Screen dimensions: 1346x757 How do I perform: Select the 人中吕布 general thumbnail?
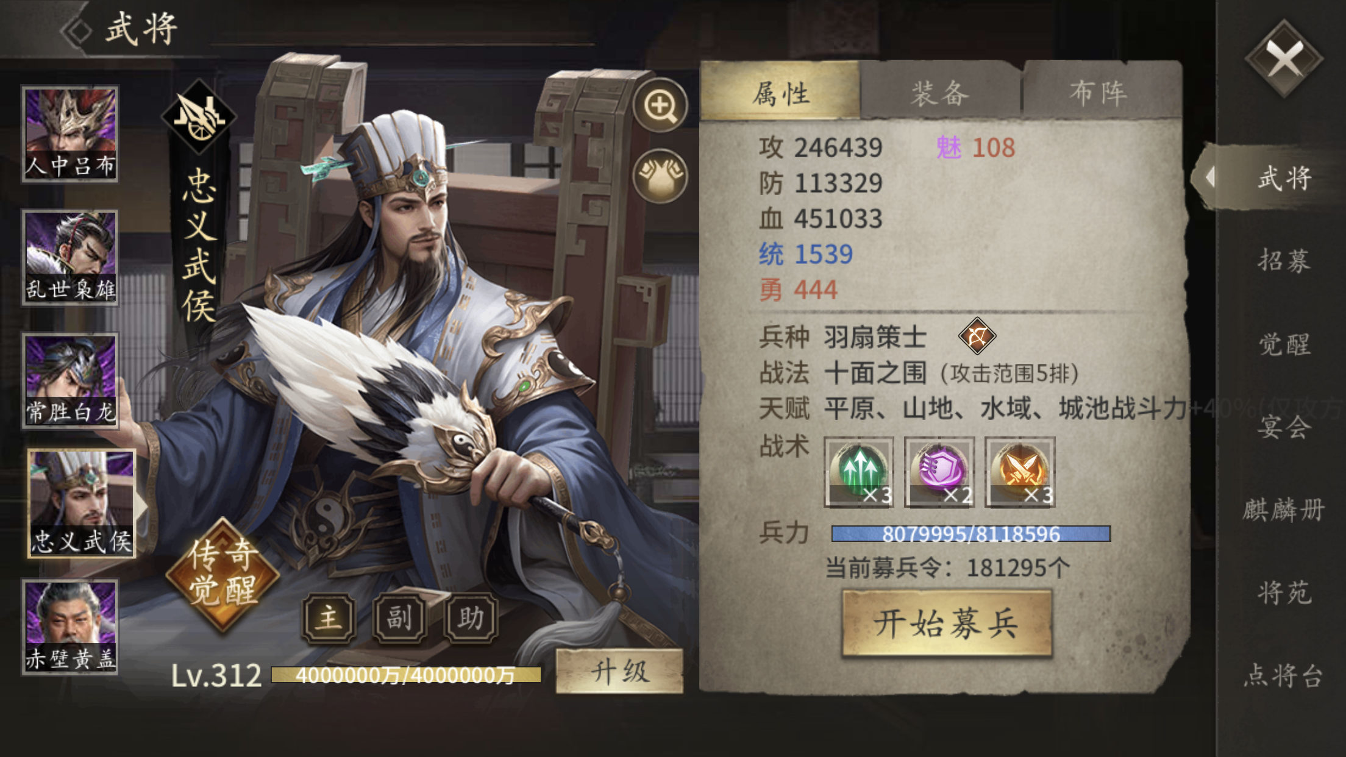(x=70, y=134)
